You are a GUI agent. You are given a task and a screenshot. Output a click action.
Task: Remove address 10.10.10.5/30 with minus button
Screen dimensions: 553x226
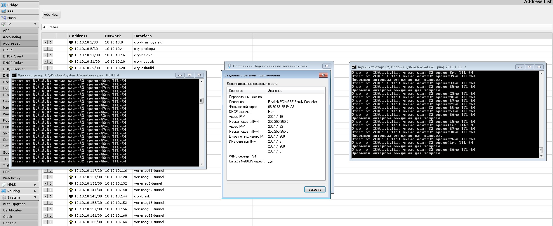coord(46,49)
